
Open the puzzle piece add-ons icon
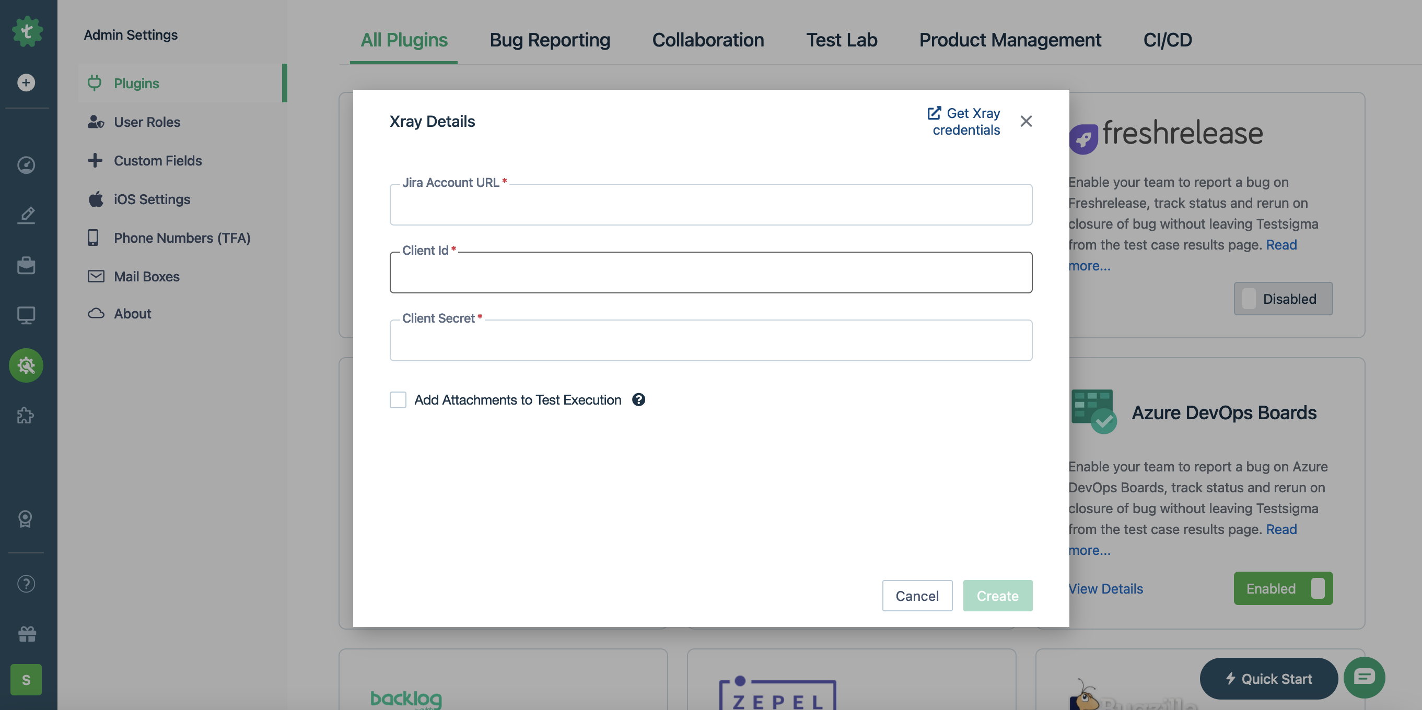tap(26, 416)
